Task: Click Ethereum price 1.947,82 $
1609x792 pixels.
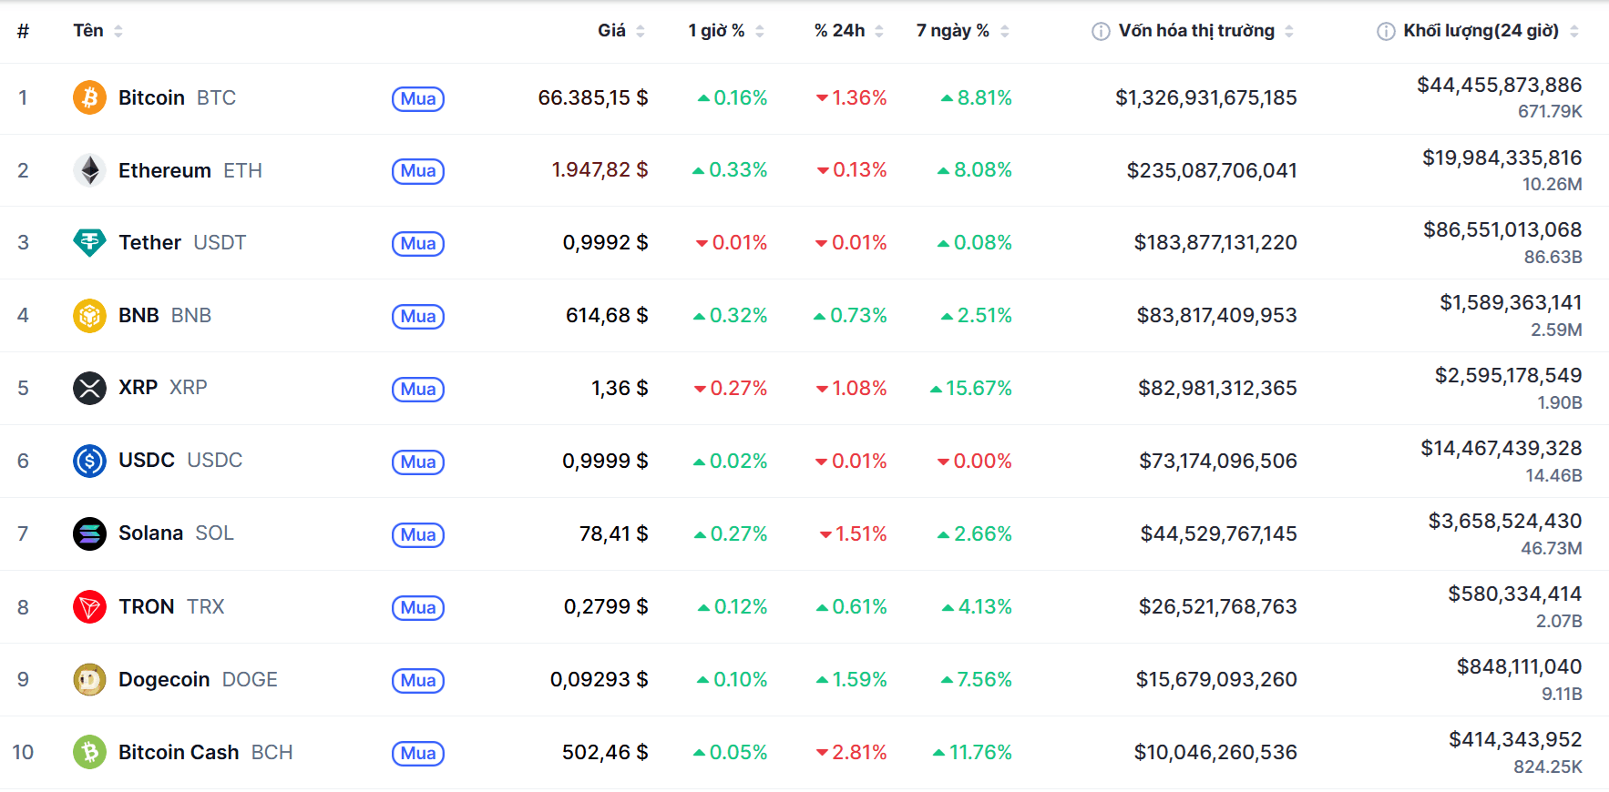Action: point(600,170)
